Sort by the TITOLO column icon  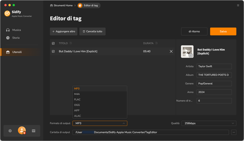(71, 43)
